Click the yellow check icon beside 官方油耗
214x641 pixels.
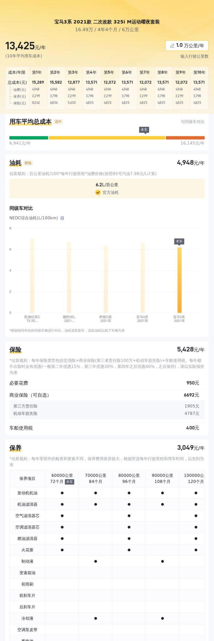pos(98,192)
